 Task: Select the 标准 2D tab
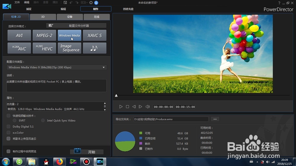16,17
